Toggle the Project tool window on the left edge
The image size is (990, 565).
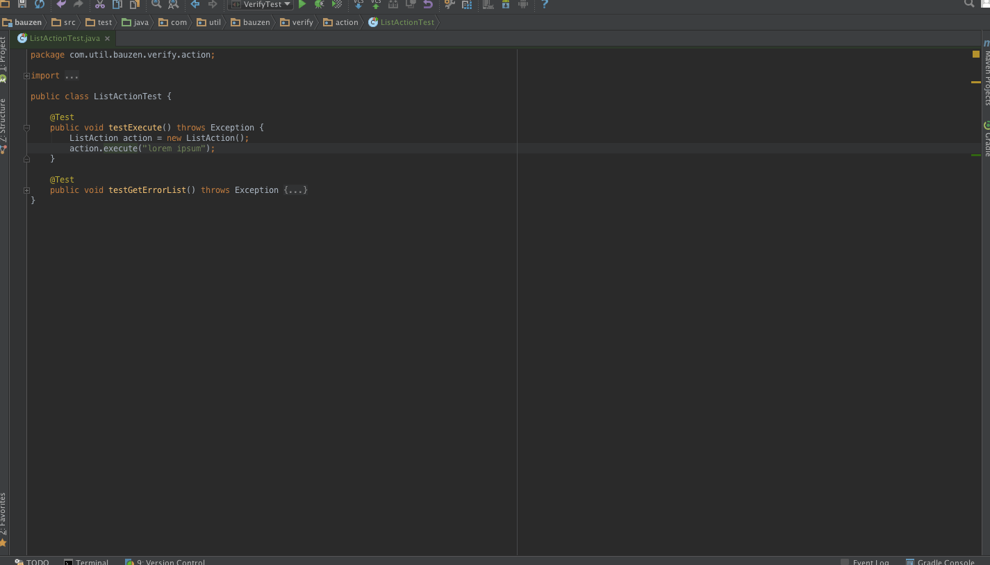tap(3, 54)
